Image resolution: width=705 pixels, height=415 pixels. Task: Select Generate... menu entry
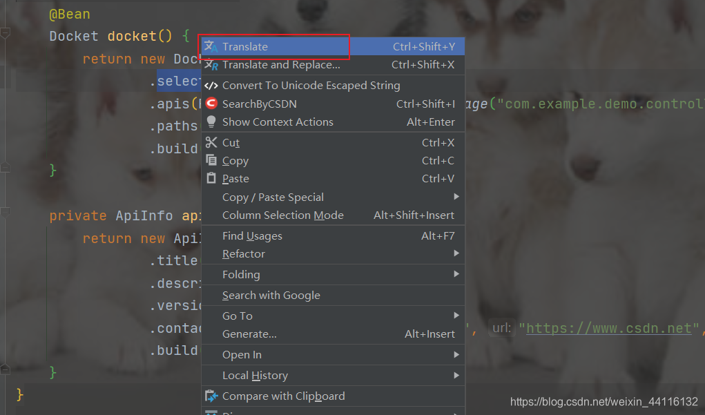pyautogui.click(x=333, y=334)
